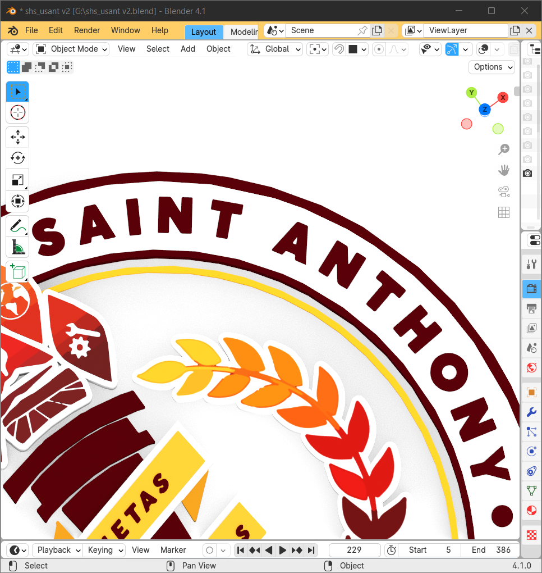Click the current frame field 229
The height and width of the screenshot is (573, 542).
click(354, 550)
